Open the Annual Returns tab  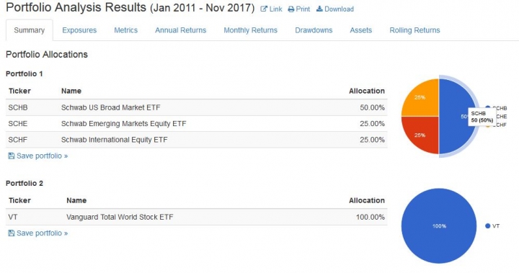181,30
